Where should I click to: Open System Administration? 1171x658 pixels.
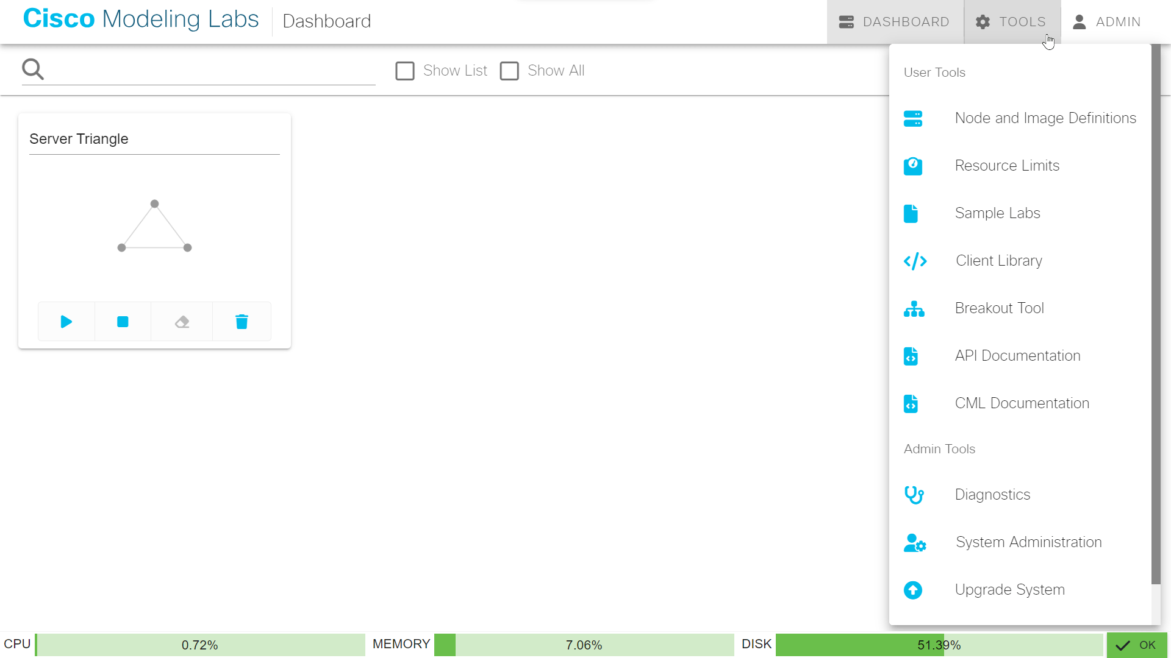click(x=1028, y=542)
